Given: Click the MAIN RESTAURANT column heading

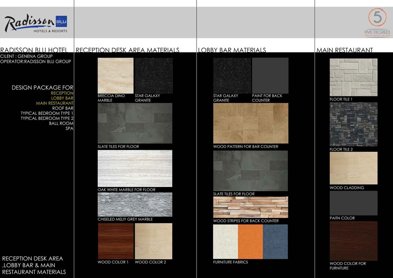Looking at the screenshot, I should point(345,50).
